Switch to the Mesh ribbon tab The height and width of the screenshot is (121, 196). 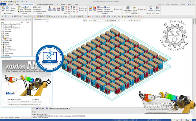point(18,4)
